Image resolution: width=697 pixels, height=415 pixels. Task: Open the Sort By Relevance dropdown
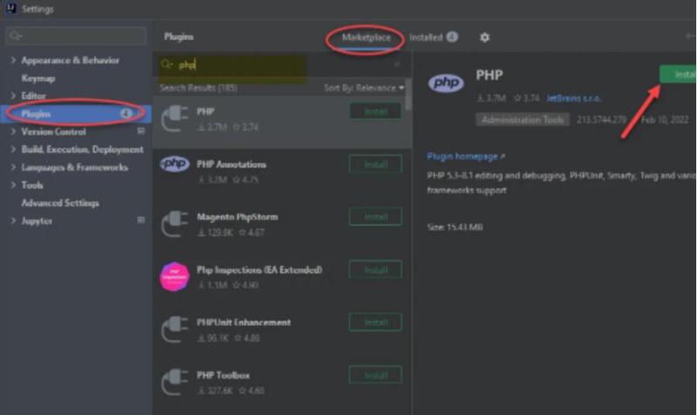[x=364, y=88]
